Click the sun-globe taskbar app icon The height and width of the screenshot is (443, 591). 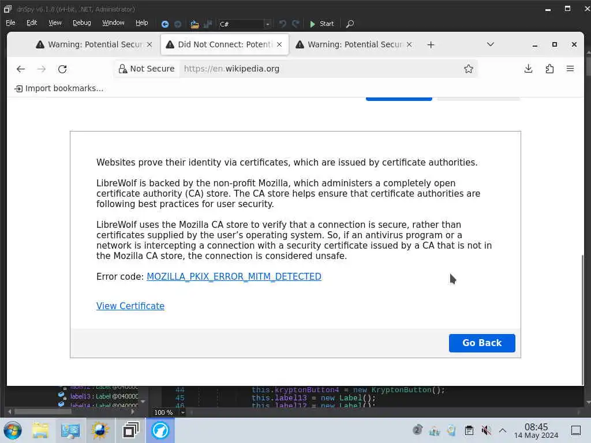tap(100, 430)
